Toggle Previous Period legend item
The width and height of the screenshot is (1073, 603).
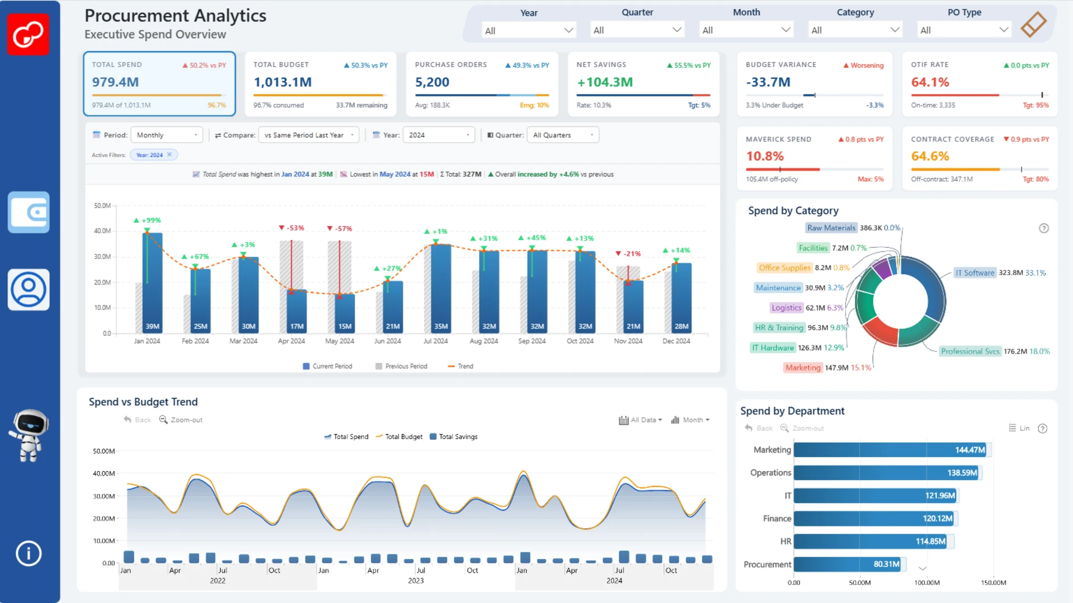[x=401, y=366]
